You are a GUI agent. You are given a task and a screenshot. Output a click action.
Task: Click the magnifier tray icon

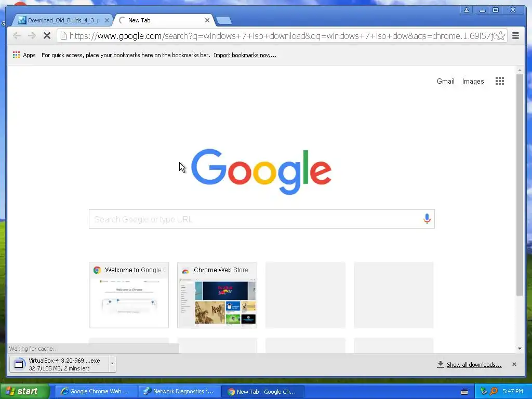pyautogui.click(x=494, y=391)
